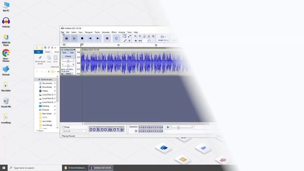Open the track name dropdown menu
The width and height of the screenshot is (304, 171).
pyautogui.click(x=70, y=50)
